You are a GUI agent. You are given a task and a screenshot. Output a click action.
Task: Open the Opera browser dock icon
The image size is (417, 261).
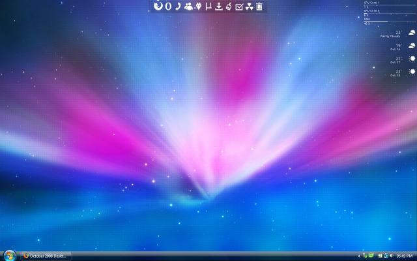coord(168,6)
